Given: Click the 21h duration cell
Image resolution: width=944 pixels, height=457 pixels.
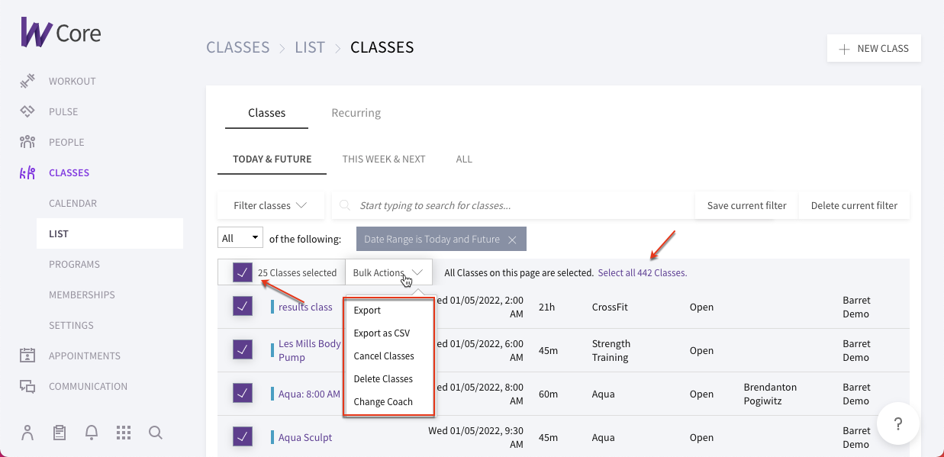Looking at the screenshot, I should pos(546,307).
